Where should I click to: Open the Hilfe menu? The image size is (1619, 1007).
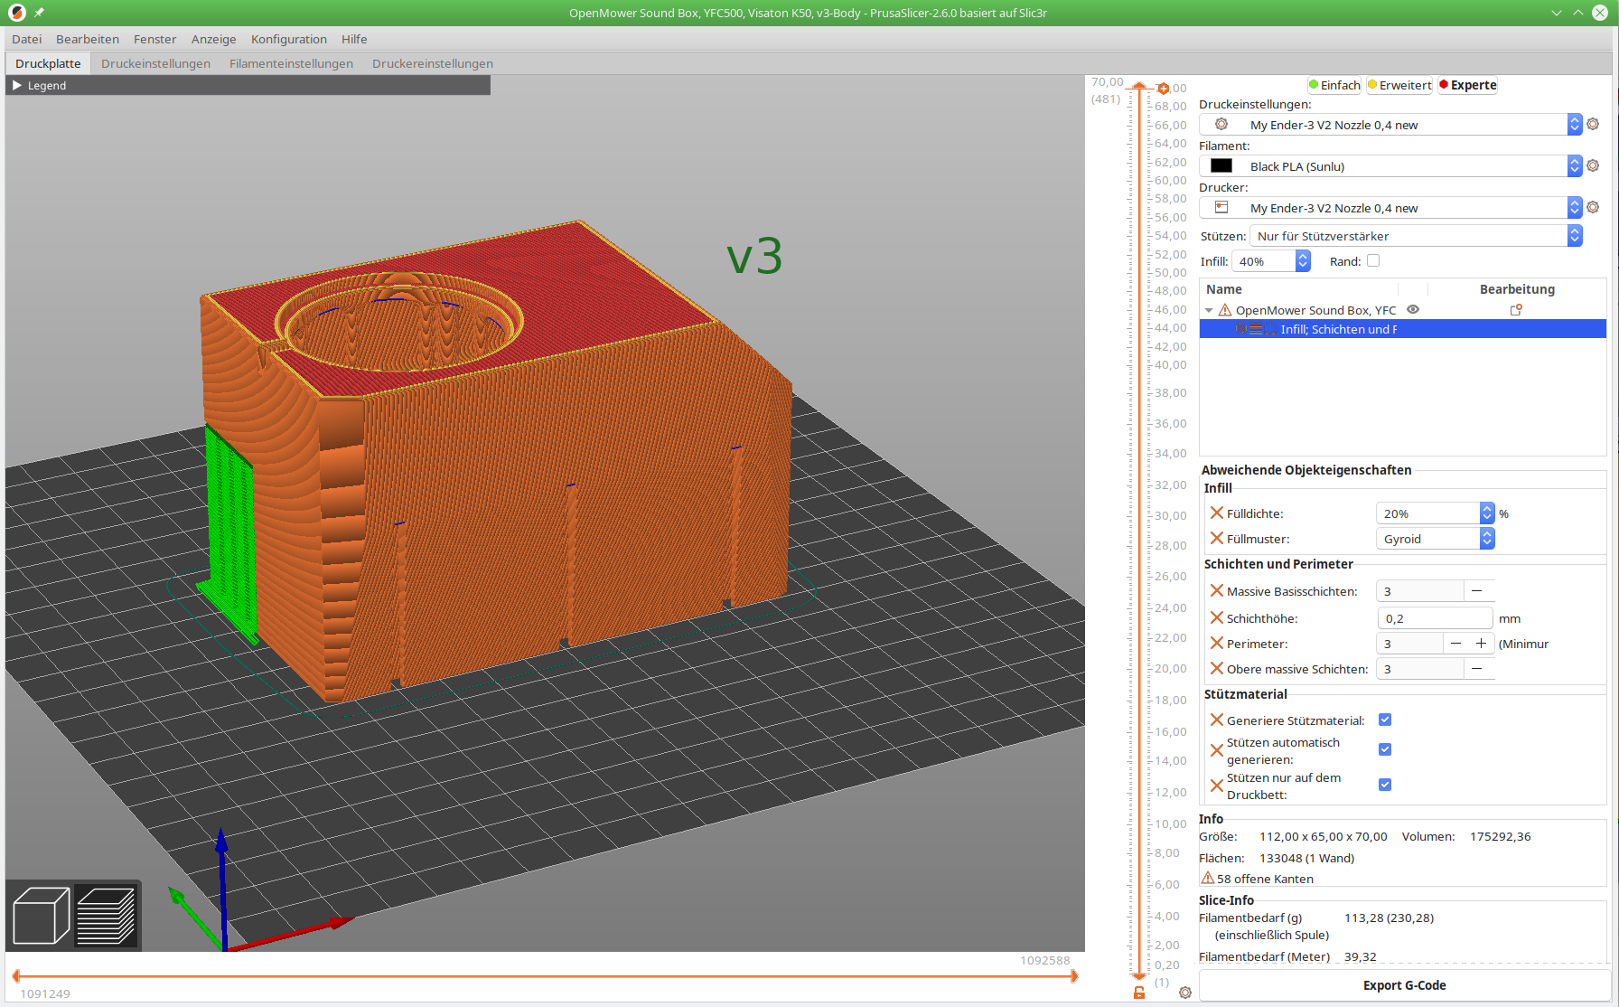point(354,39)
